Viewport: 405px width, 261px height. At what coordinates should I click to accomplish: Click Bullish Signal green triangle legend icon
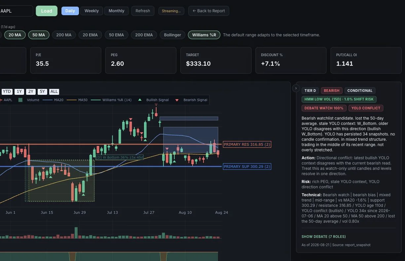tap(140, 100)
